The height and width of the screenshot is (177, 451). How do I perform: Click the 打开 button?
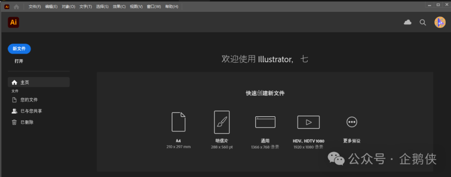click(x=19, y=61)
